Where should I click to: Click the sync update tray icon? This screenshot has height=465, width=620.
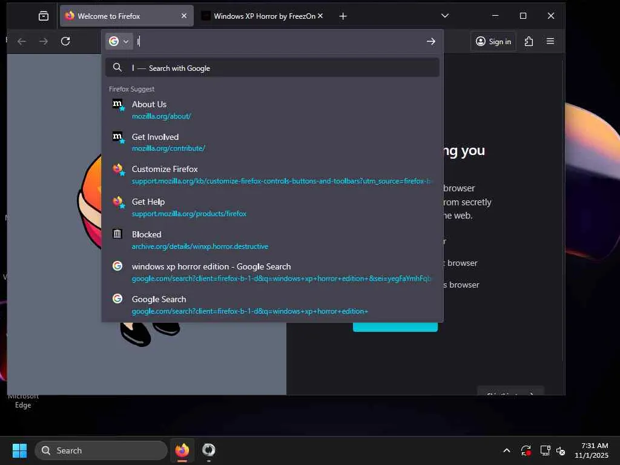tap(526, 450)
